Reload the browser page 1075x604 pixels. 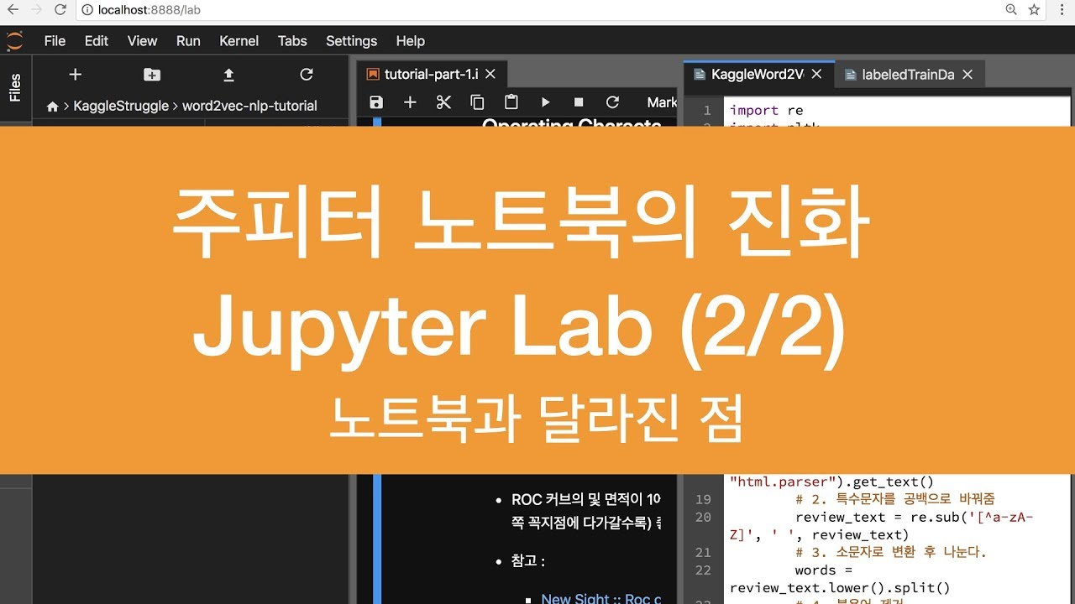click(60, 10)
